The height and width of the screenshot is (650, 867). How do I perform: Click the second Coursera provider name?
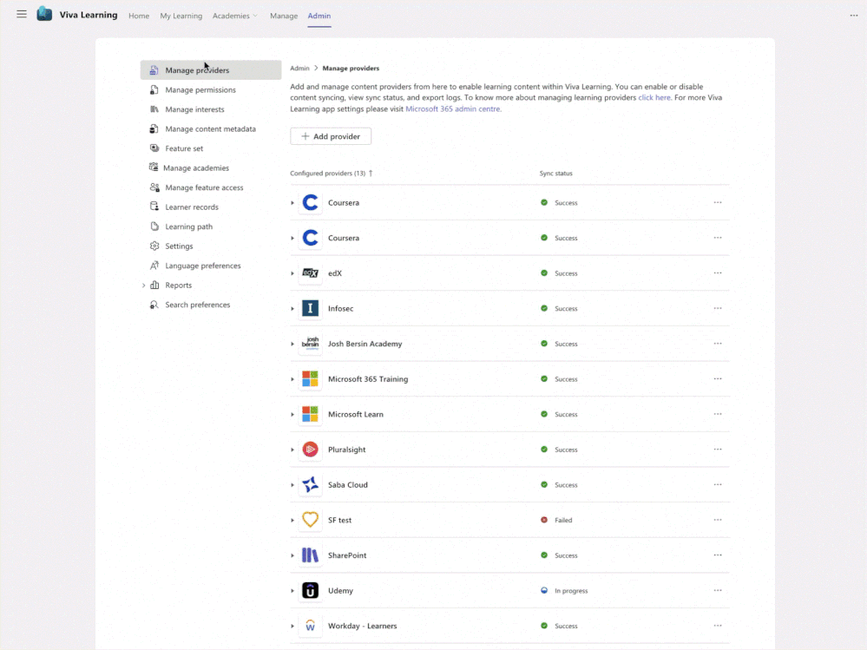344,239
